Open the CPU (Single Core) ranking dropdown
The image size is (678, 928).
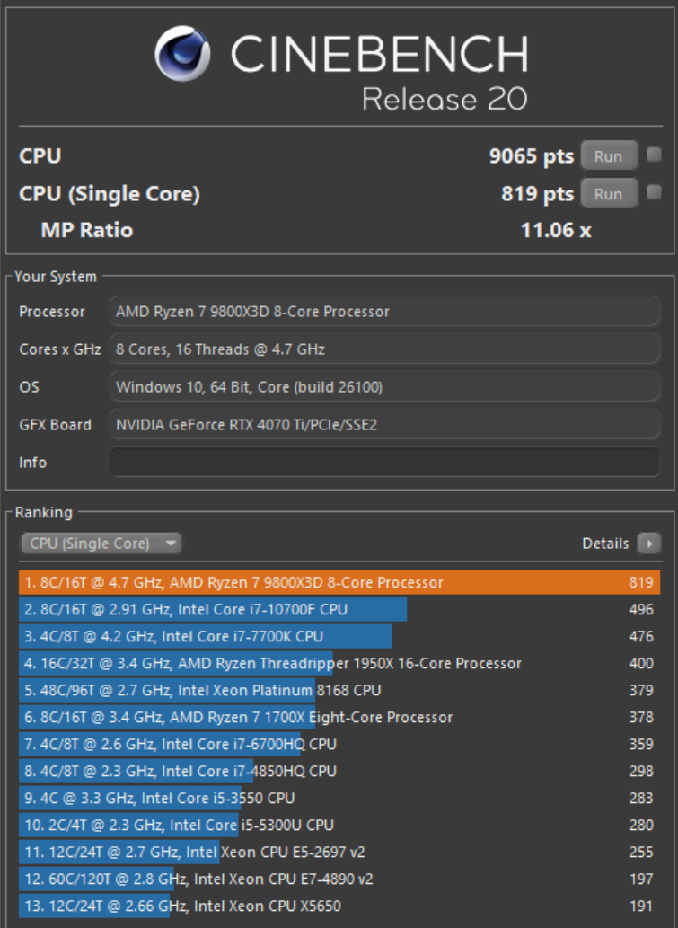coord(101,544)
